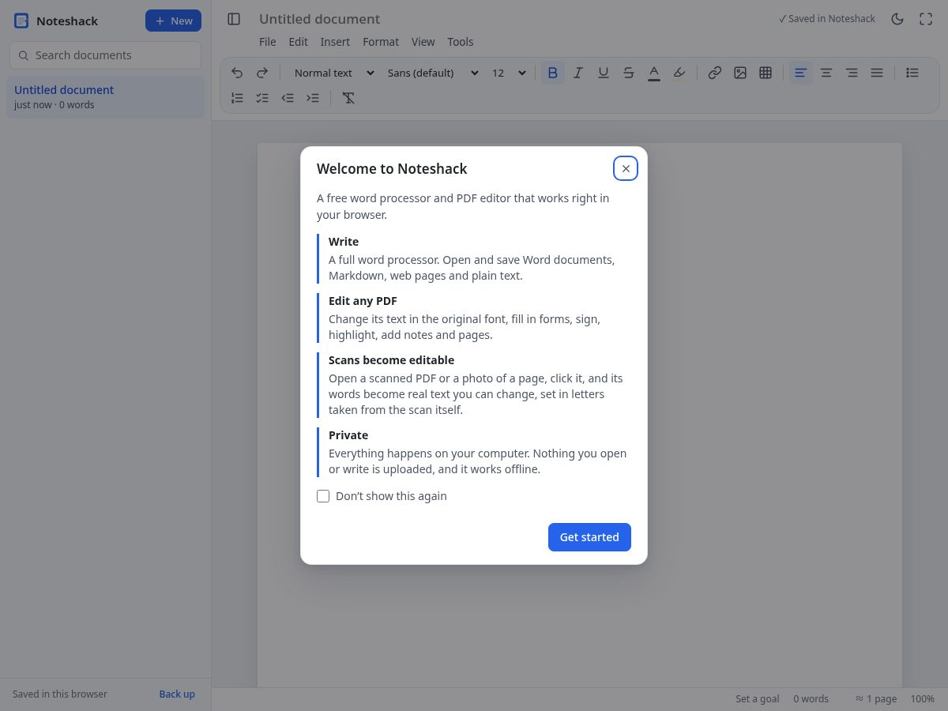Open the Tools menu

pos(461,42)
